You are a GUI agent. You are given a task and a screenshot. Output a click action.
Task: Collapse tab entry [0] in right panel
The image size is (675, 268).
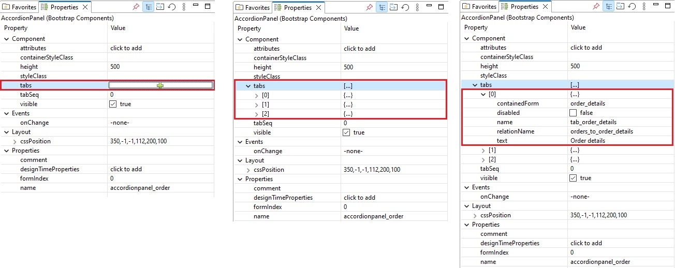pos(483,94)
